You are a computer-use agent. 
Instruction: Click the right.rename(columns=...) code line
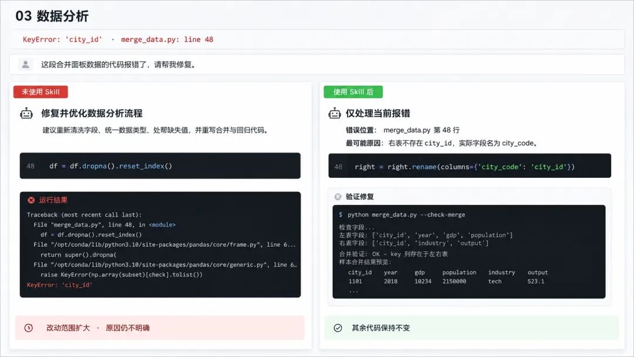[x=464, y=167]
